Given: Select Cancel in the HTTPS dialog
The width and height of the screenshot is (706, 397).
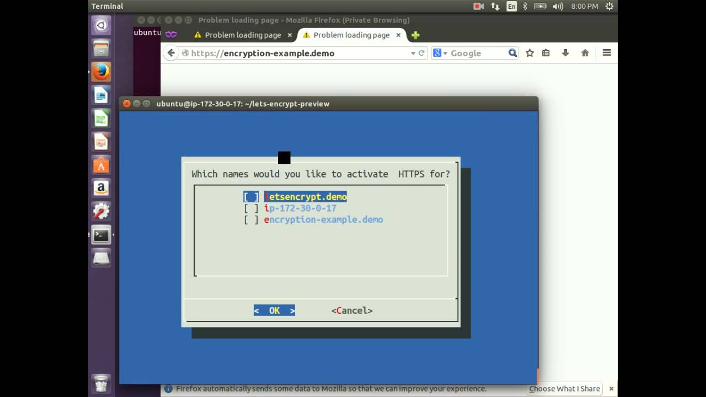Looking at the screenshot, I should pyautogui.click(x=352, y=310).
